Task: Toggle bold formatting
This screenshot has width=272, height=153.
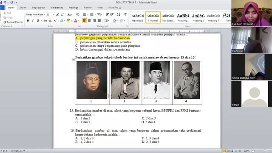Action: 28,21
